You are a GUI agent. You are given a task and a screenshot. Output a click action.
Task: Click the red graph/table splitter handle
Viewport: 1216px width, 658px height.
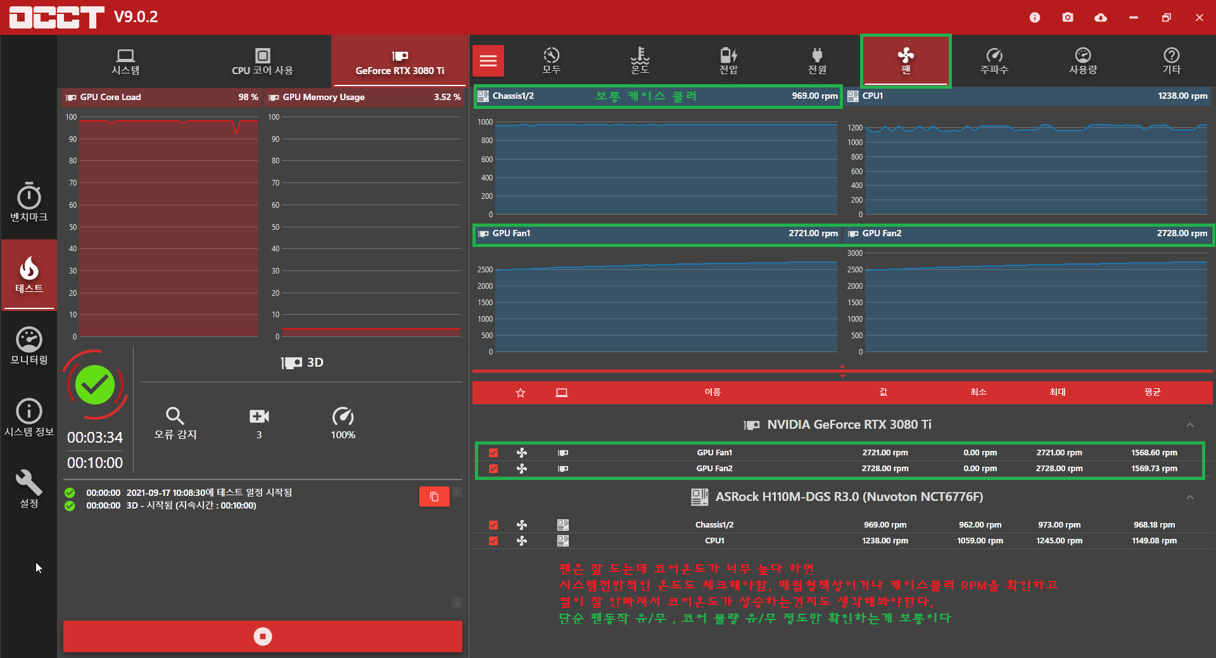point(842,371)
